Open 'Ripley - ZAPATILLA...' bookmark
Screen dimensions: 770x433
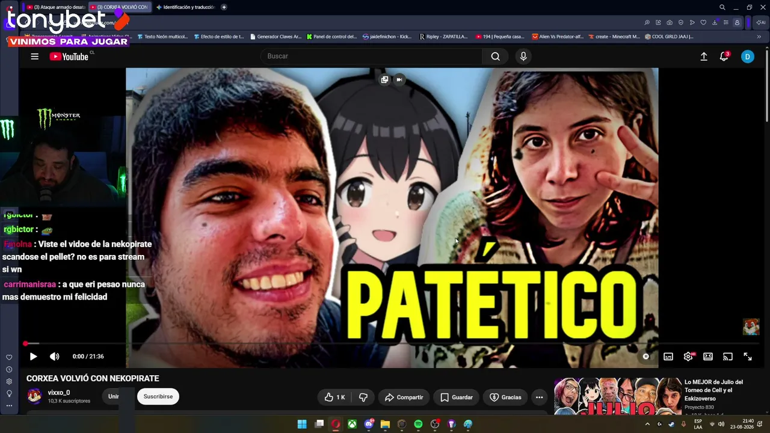tap(443, 37)
